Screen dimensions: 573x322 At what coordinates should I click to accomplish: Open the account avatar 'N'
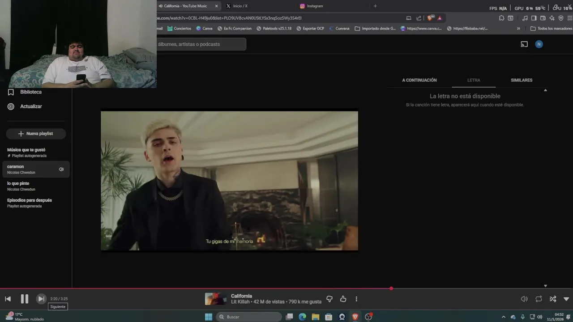click(x=539, y=44)
